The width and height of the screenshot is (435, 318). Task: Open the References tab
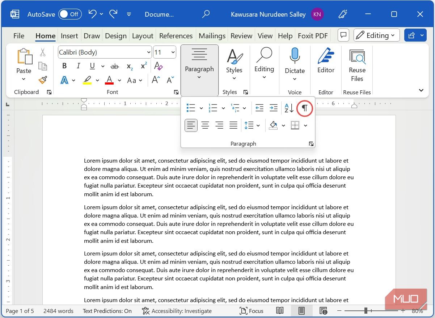click(x=176, y=36)
